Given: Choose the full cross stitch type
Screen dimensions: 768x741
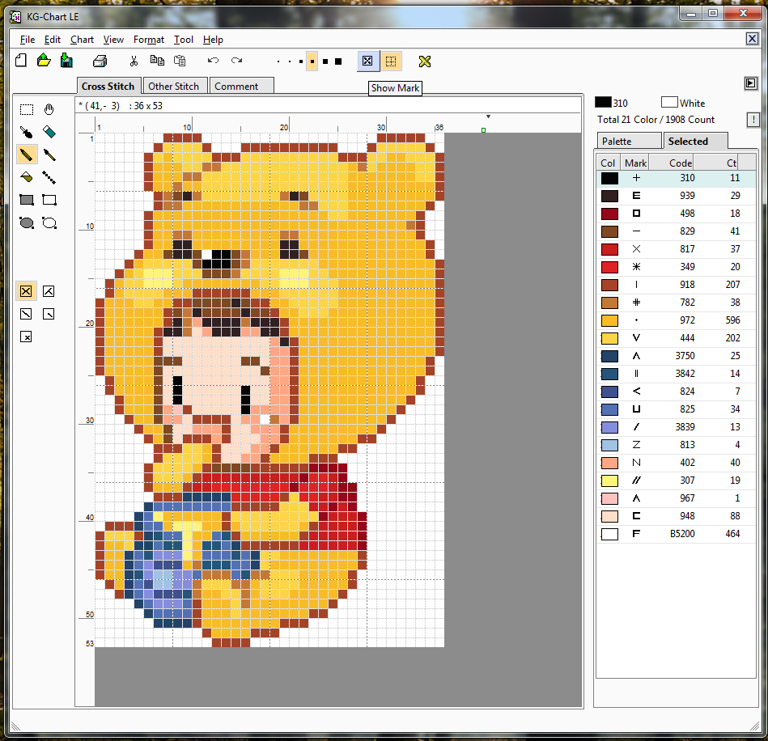Looking at the screenshot, I should point(26,291).
